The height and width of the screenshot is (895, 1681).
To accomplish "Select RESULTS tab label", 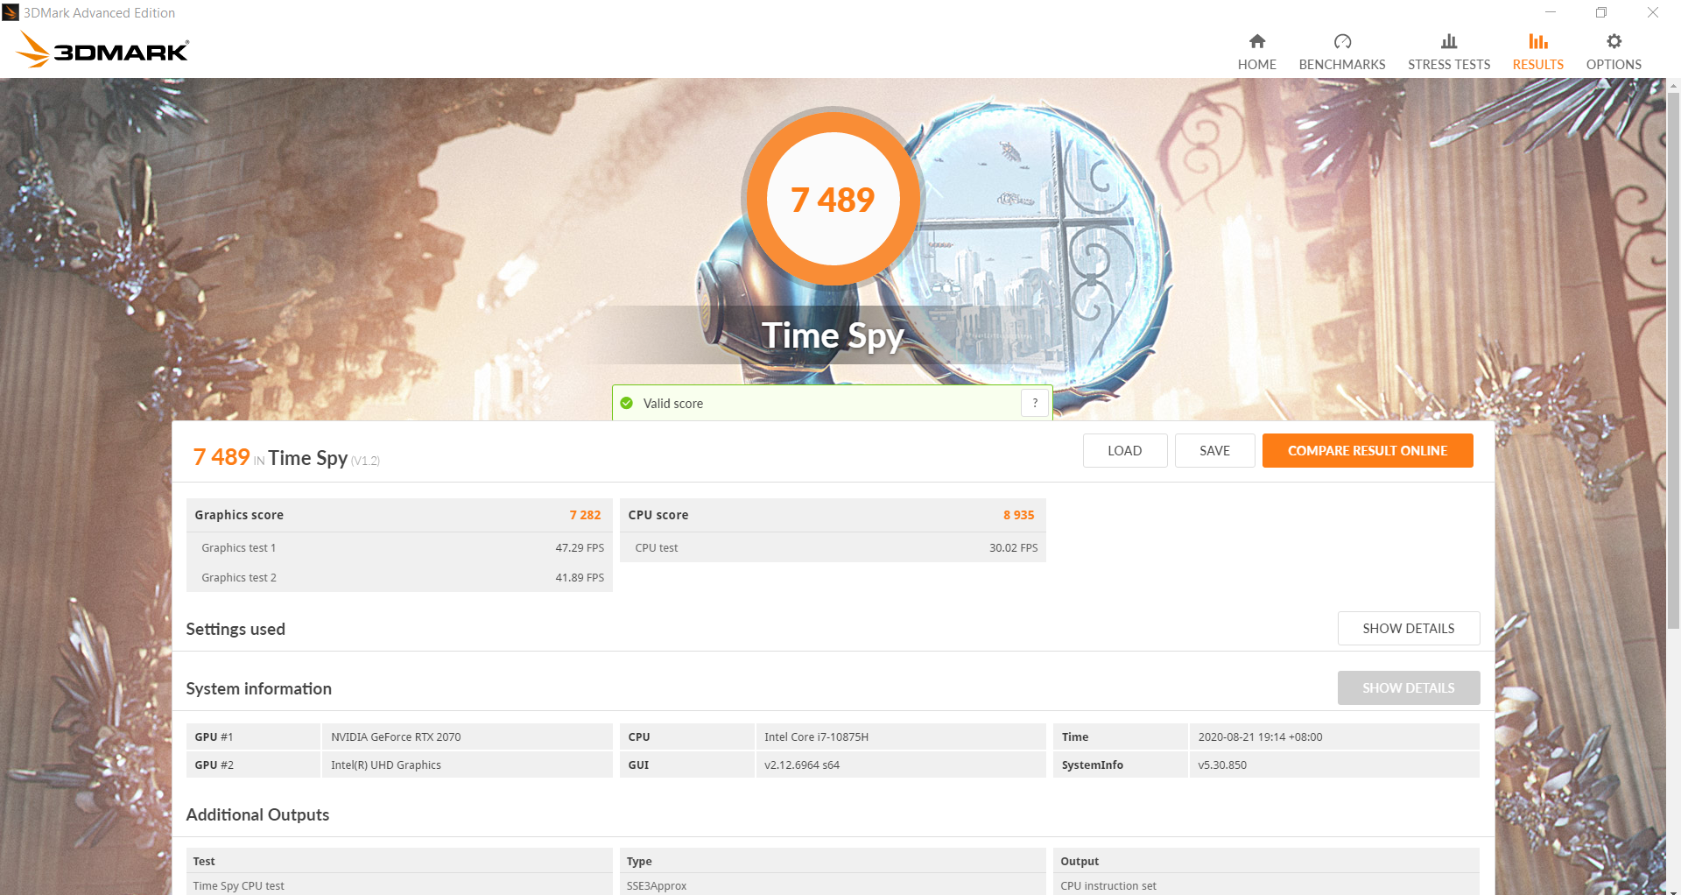I will pos(1538,64).
